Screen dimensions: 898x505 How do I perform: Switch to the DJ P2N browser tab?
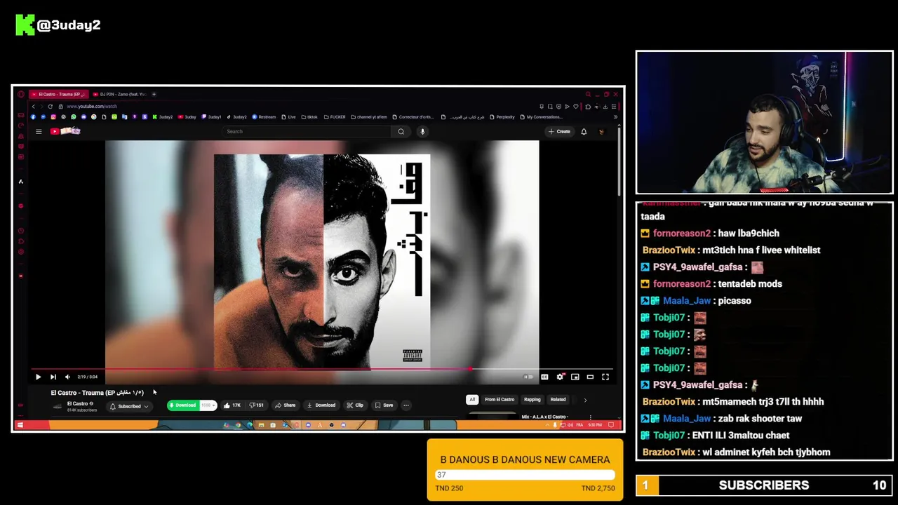[x=119, y=94]
